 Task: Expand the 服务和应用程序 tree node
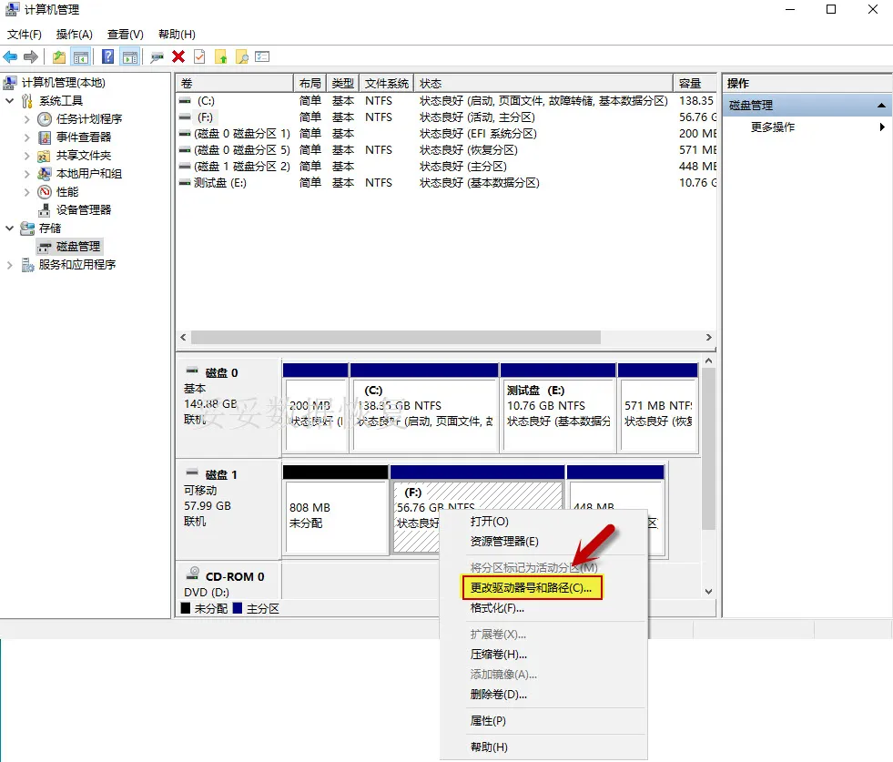(x=10, y=265)
